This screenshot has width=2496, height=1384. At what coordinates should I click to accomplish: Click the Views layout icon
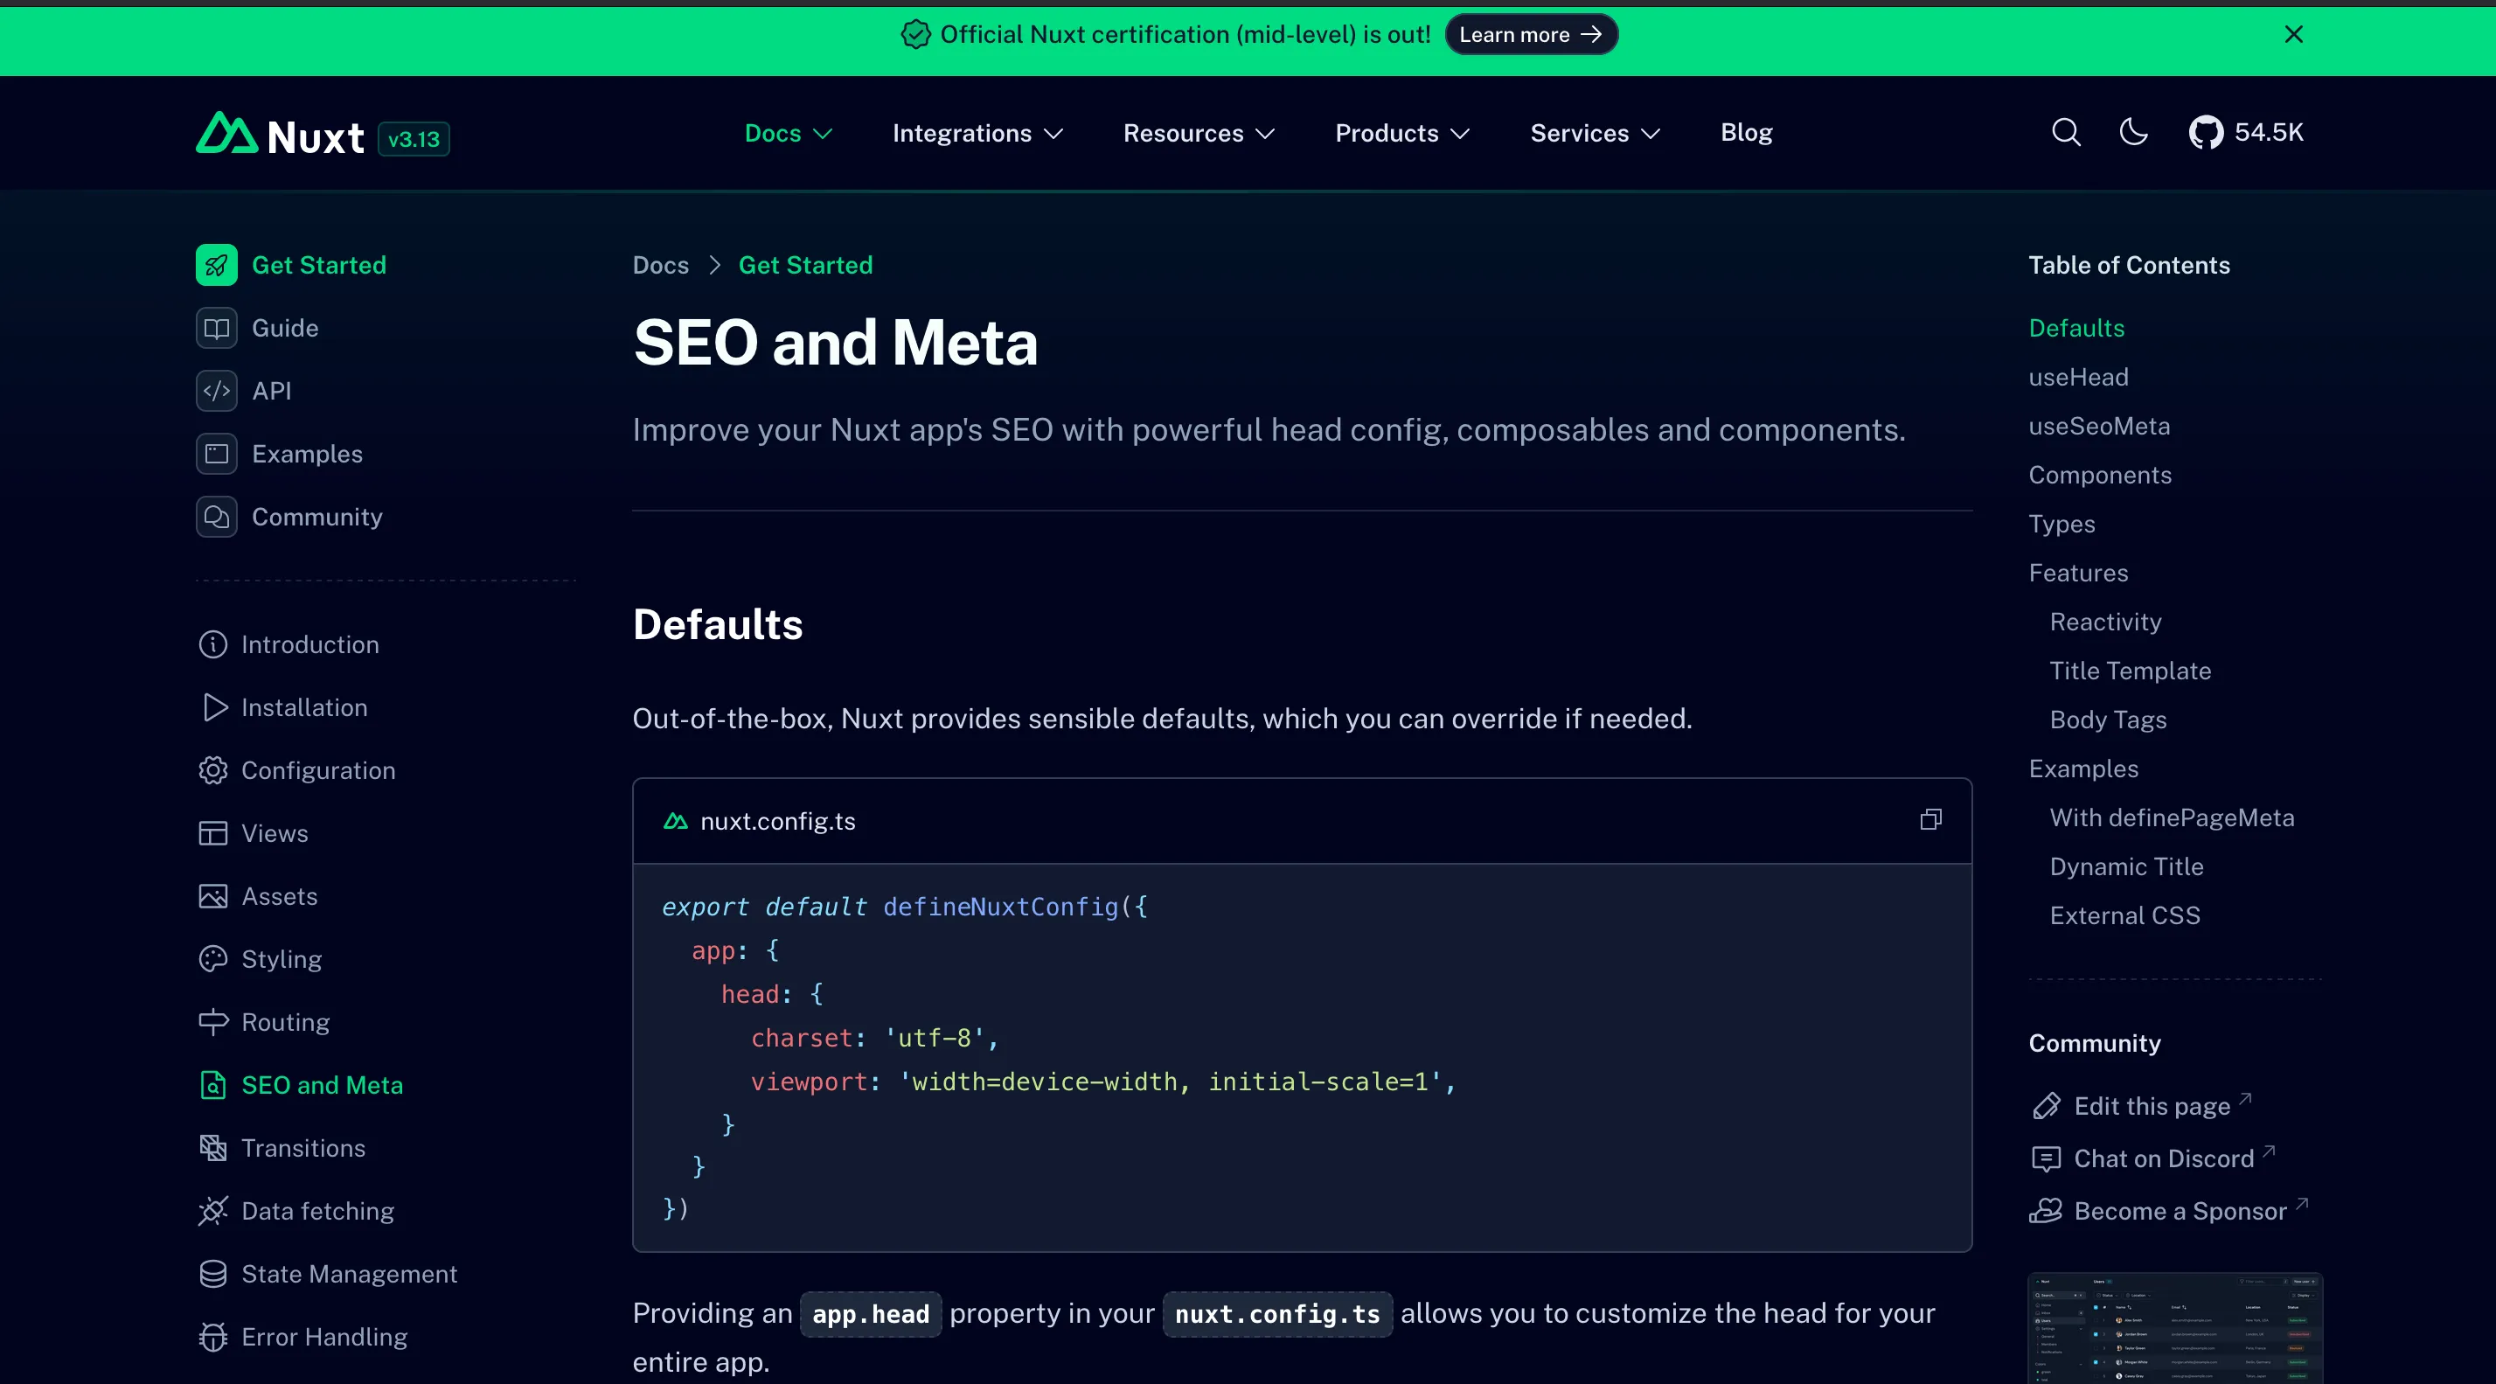[x=213, y=833]
